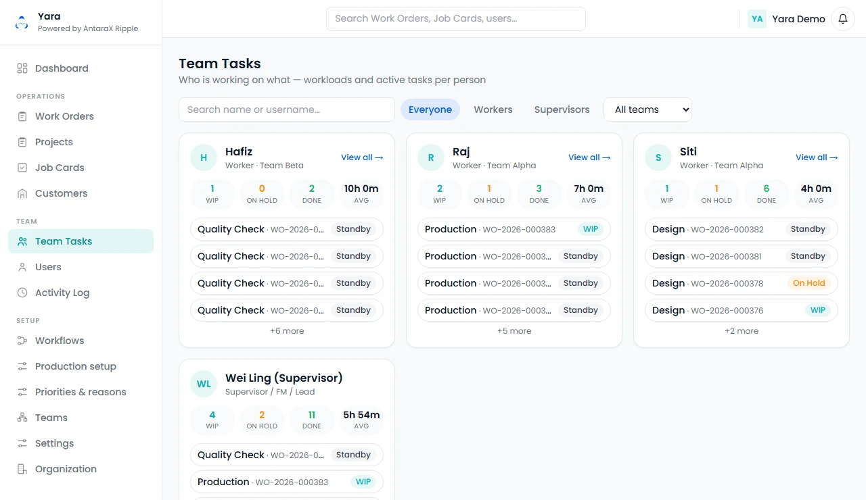Click the Work Orders clipboard icon
Viewport: 866px width, 500px height.
click(22, 116)
